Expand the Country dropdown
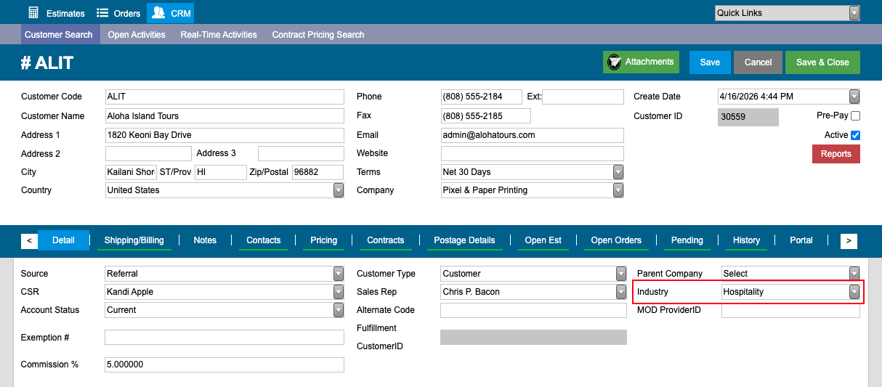The height and width of the screenshot is (387, 882). click(224, 190)
